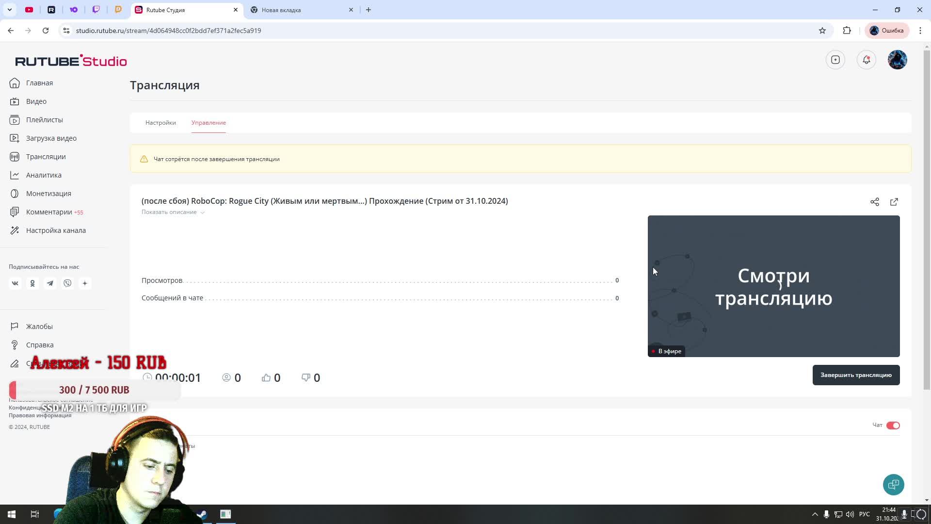The width and height of the screenshot is (931, 524).
Task: Switch to the Twitch pinned tab
Action: click(96, 10)
